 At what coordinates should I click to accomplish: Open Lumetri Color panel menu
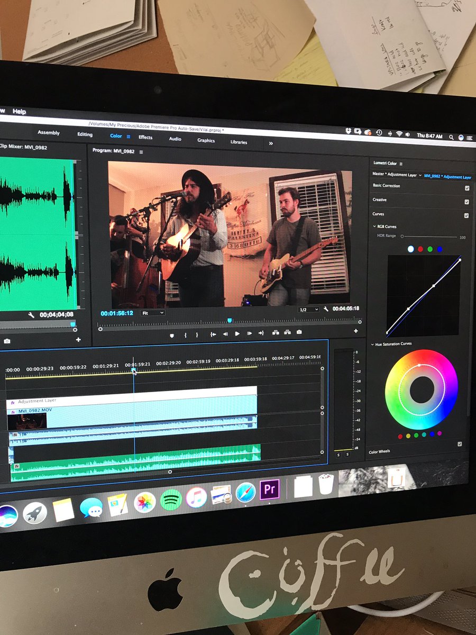tap(401, 164)
